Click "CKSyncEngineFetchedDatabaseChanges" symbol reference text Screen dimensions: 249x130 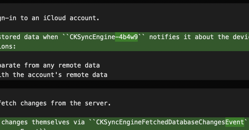[161, 122]
